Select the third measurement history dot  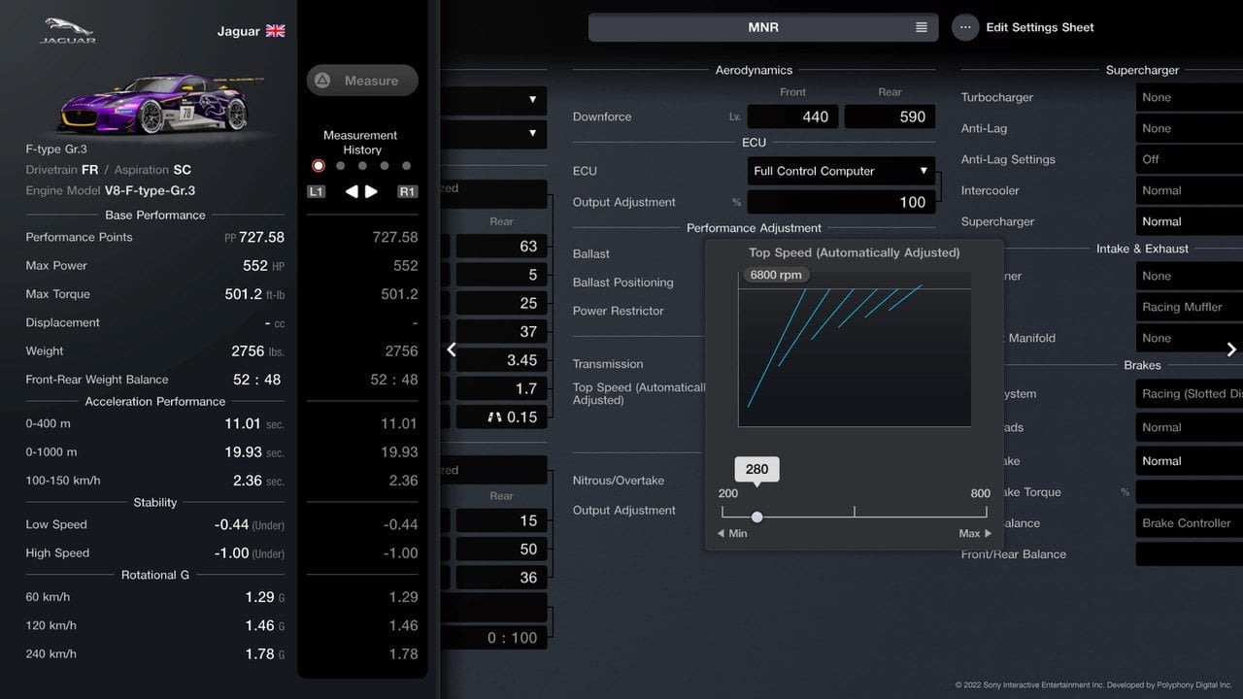[362, 166]
